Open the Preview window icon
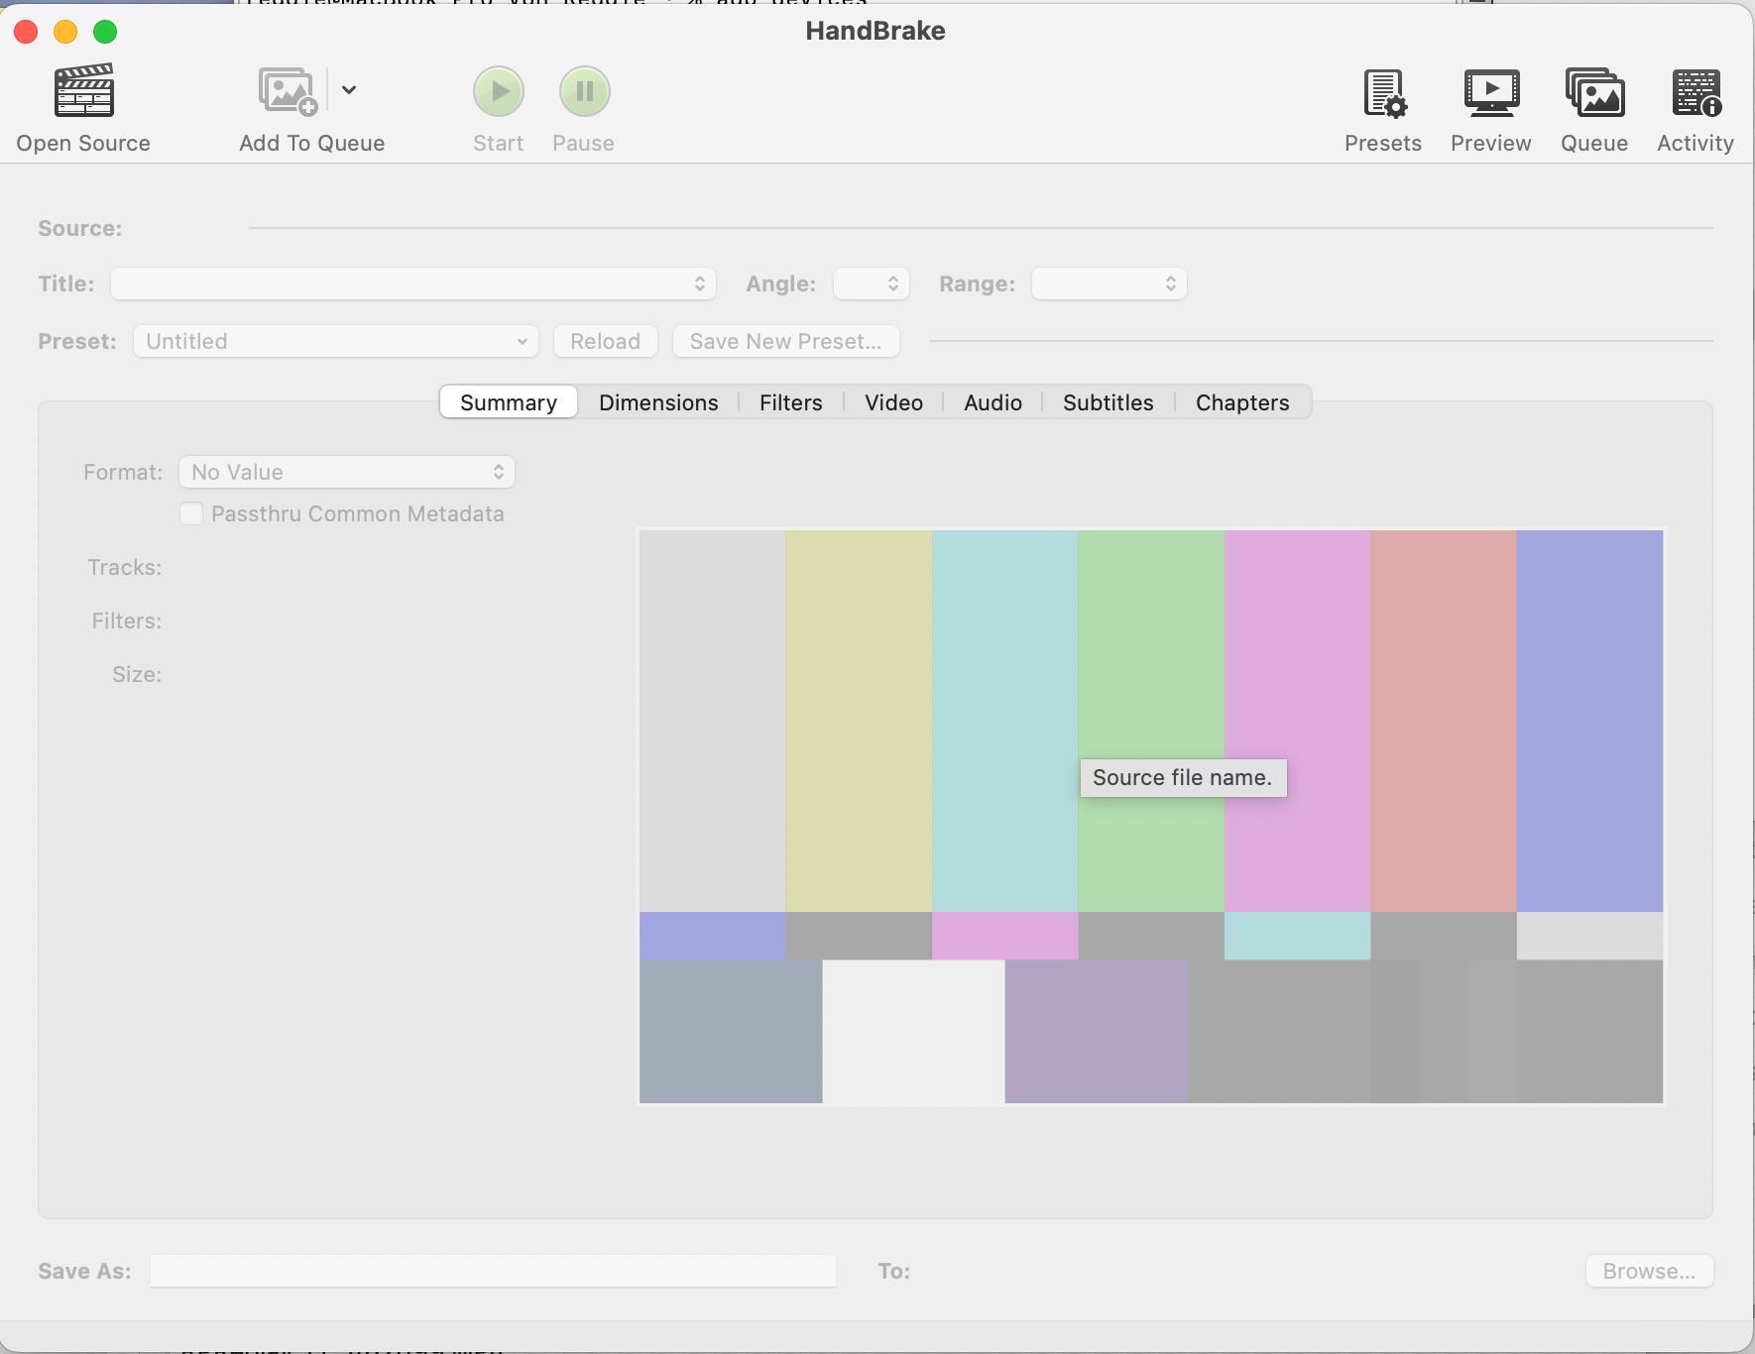The height and width of the screenshot is (1354, 1755). 1491,92
